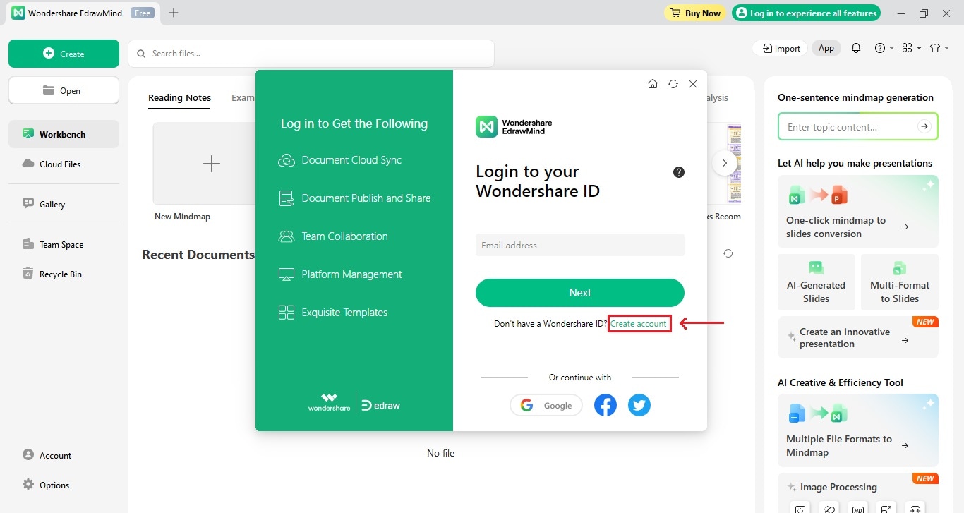Click the help icon beside login heading
The width and height of the screenshot is (964, 513).
pyautogui.click(x=679, y=172)
